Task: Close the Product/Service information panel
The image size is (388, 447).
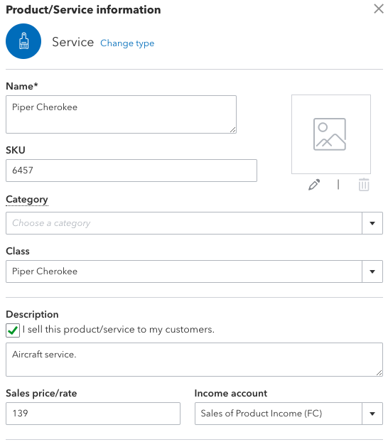Action: point(379,9)
